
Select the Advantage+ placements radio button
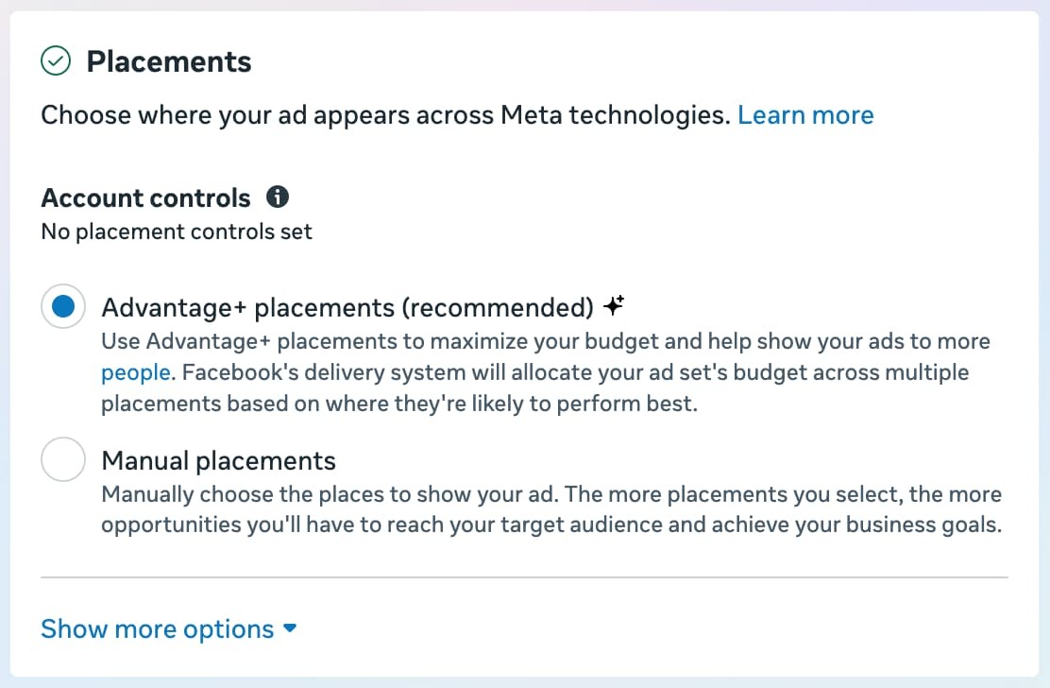(63, 306)
